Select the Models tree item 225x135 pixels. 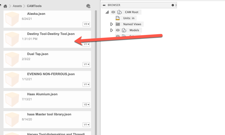(x=134, y=30)
